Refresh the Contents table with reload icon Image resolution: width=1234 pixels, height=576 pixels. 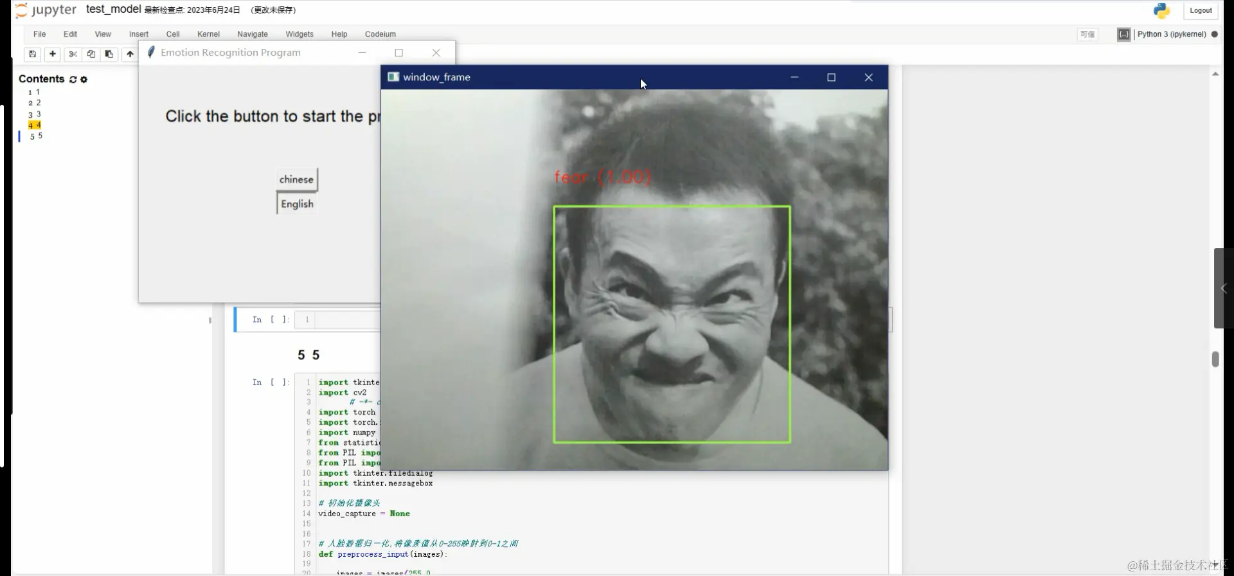[73, 79]
